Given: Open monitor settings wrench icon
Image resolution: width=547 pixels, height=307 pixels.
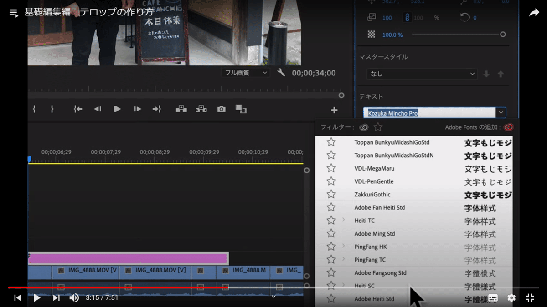Looking at the screenshot, I should [x=281, y=73].
